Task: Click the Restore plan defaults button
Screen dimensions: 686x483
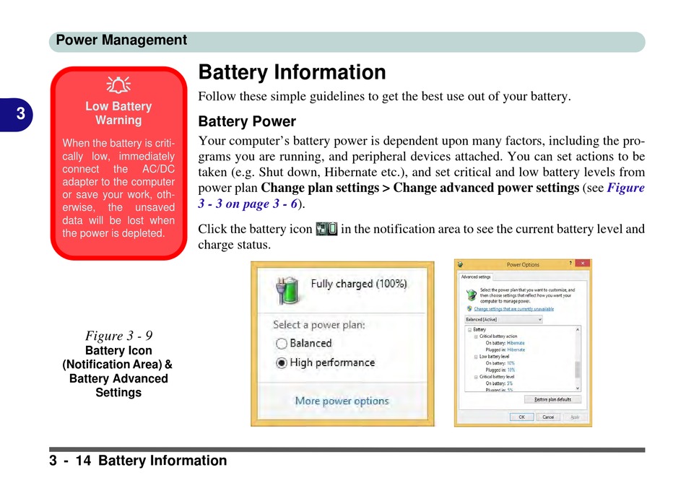Action: tap(553, 399)
